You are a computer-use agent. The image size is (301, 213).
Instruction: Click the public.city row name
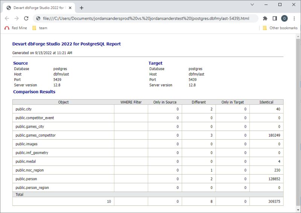pos(23,109)
